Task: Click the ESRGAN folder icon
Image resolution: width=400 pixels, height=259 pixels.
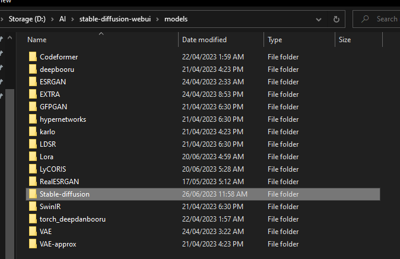Action: click(x=33, y=82)
